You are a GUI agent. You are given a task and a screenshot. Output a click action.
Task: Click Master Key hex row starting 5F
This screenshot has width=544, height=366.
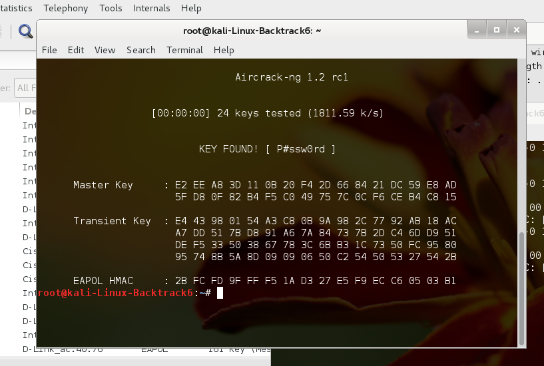316,197
